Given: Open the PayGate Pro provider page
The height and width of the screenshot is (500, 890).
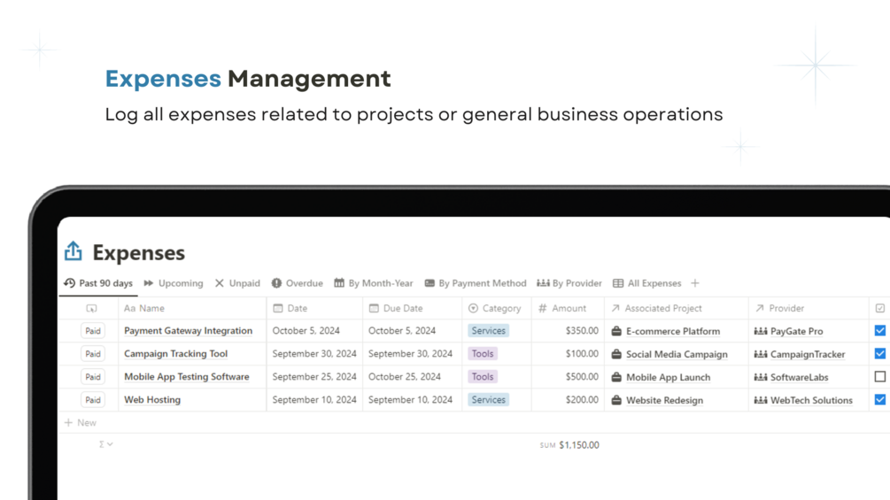Looking at the screenshot, I should tap(796, 331).
